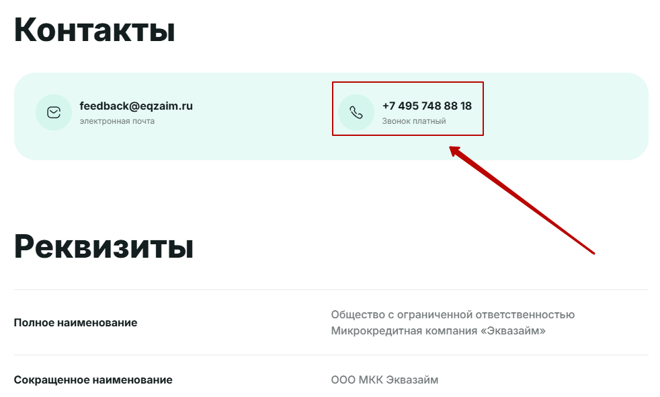The image size is (660, 397).
Task: Click the envelope email icon
Action: pyautogui.click(x=54, y=112)
